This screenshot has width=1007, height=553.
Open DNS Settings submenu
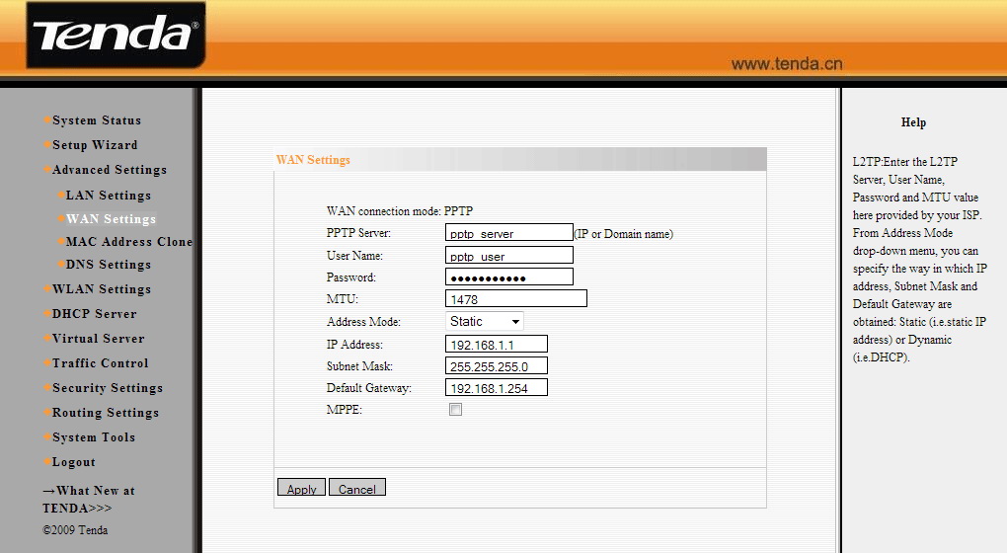[109, 265]
